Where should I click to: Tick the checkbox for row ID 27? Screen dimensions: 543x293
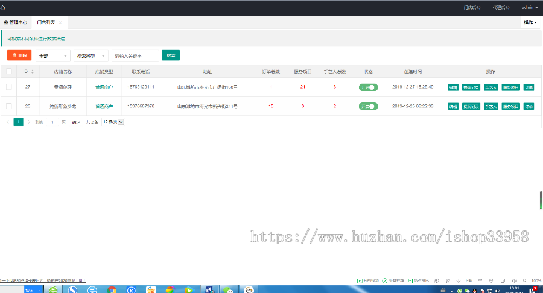9,87
